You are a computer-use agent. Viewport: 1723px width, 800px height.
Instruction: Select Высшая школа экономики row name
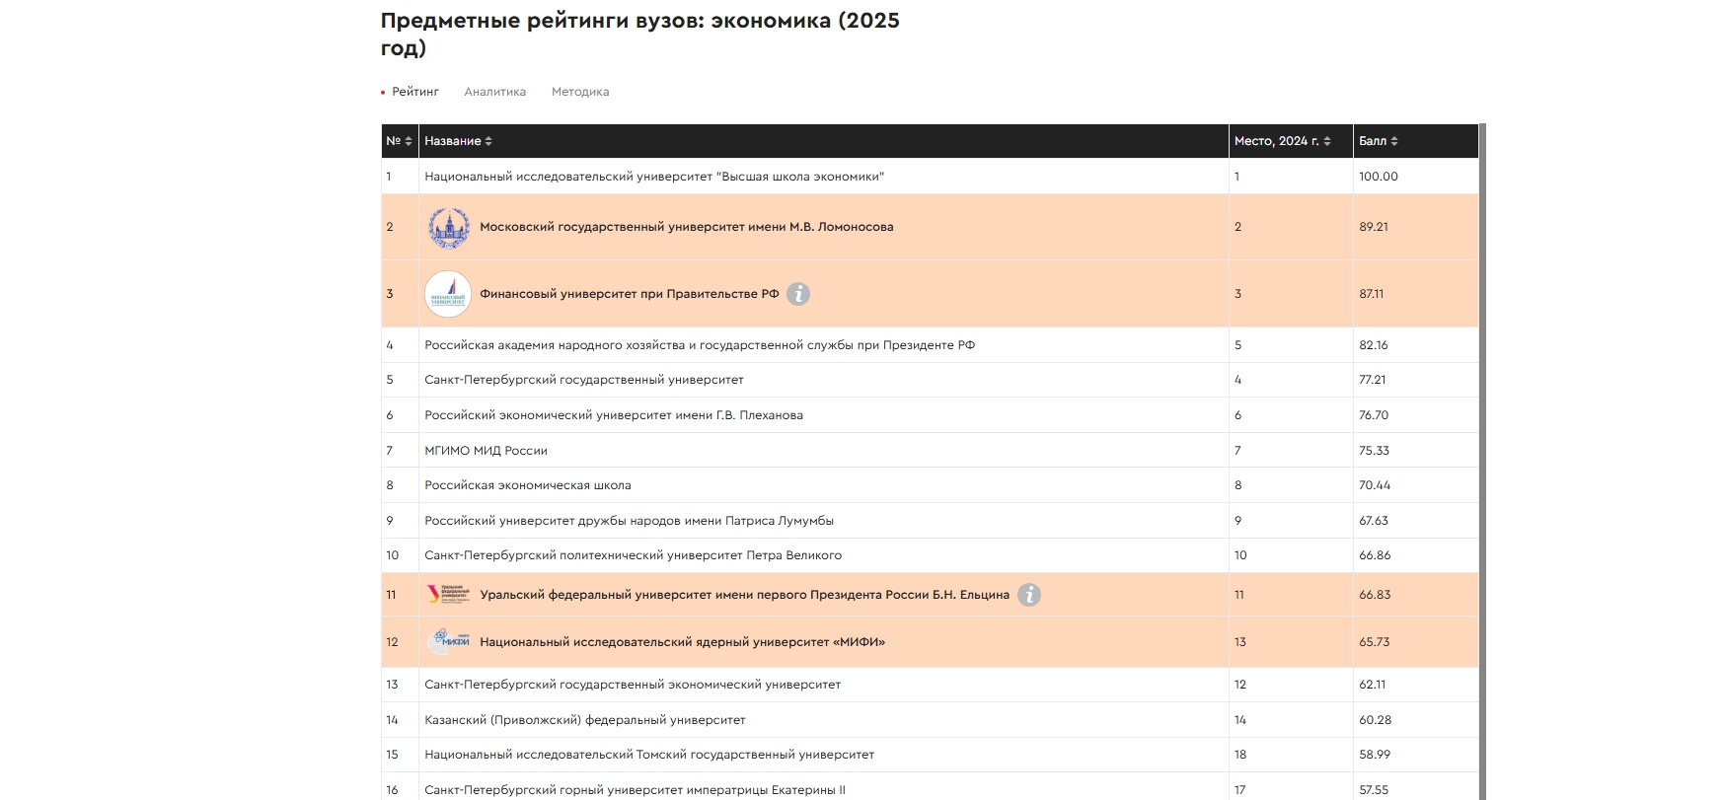654,177
